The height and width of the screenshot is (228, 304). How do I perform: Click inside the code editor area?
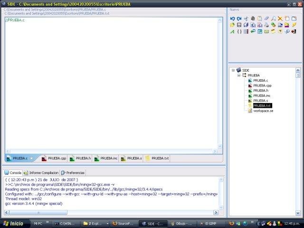point(111,84)
